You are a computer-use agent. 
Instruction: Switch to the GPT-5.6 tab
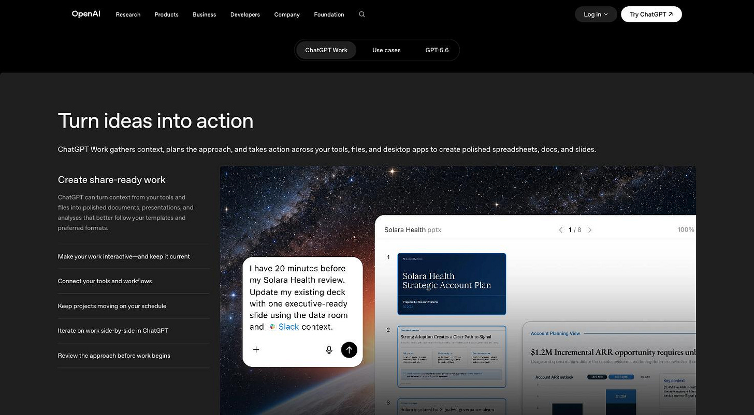coord(437,50)
